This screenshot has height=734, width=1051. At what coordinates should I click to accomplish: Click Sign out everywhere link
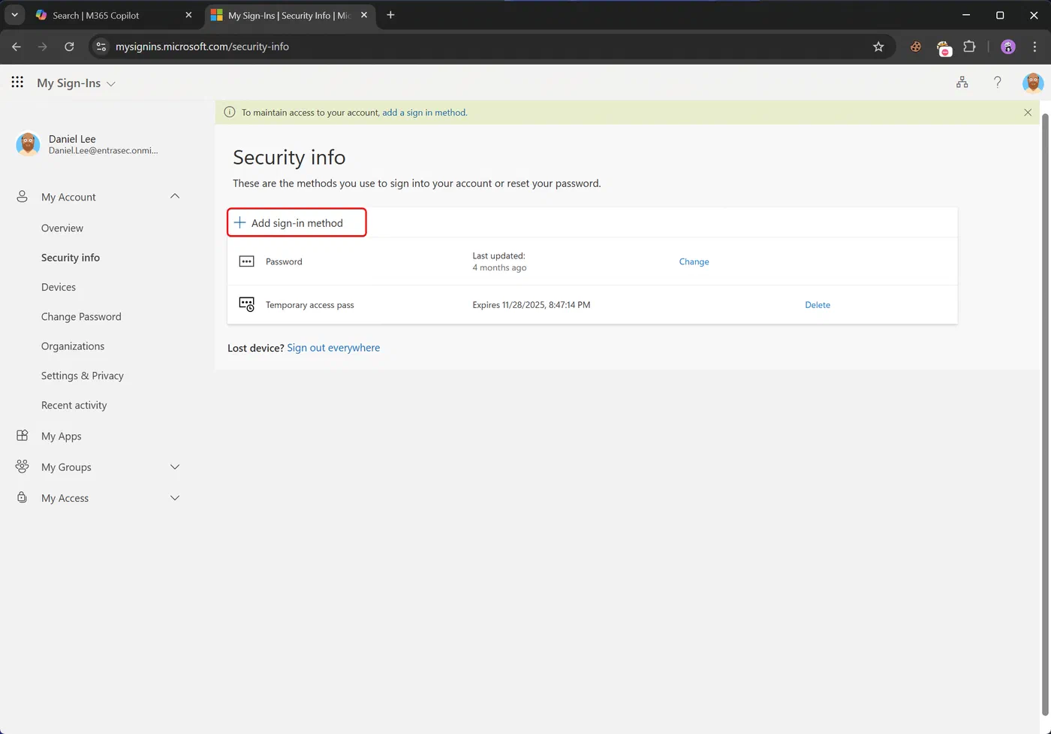point(333,348)
